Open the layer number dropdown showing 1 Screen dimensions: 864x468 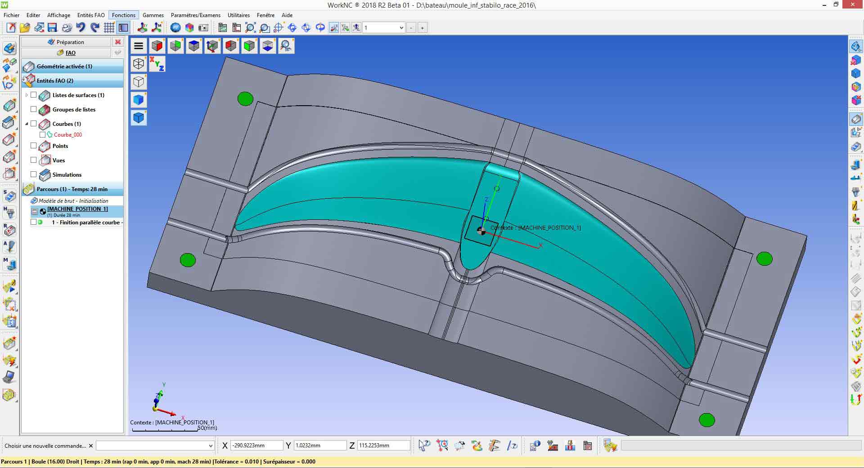click(x=384, y=28)
